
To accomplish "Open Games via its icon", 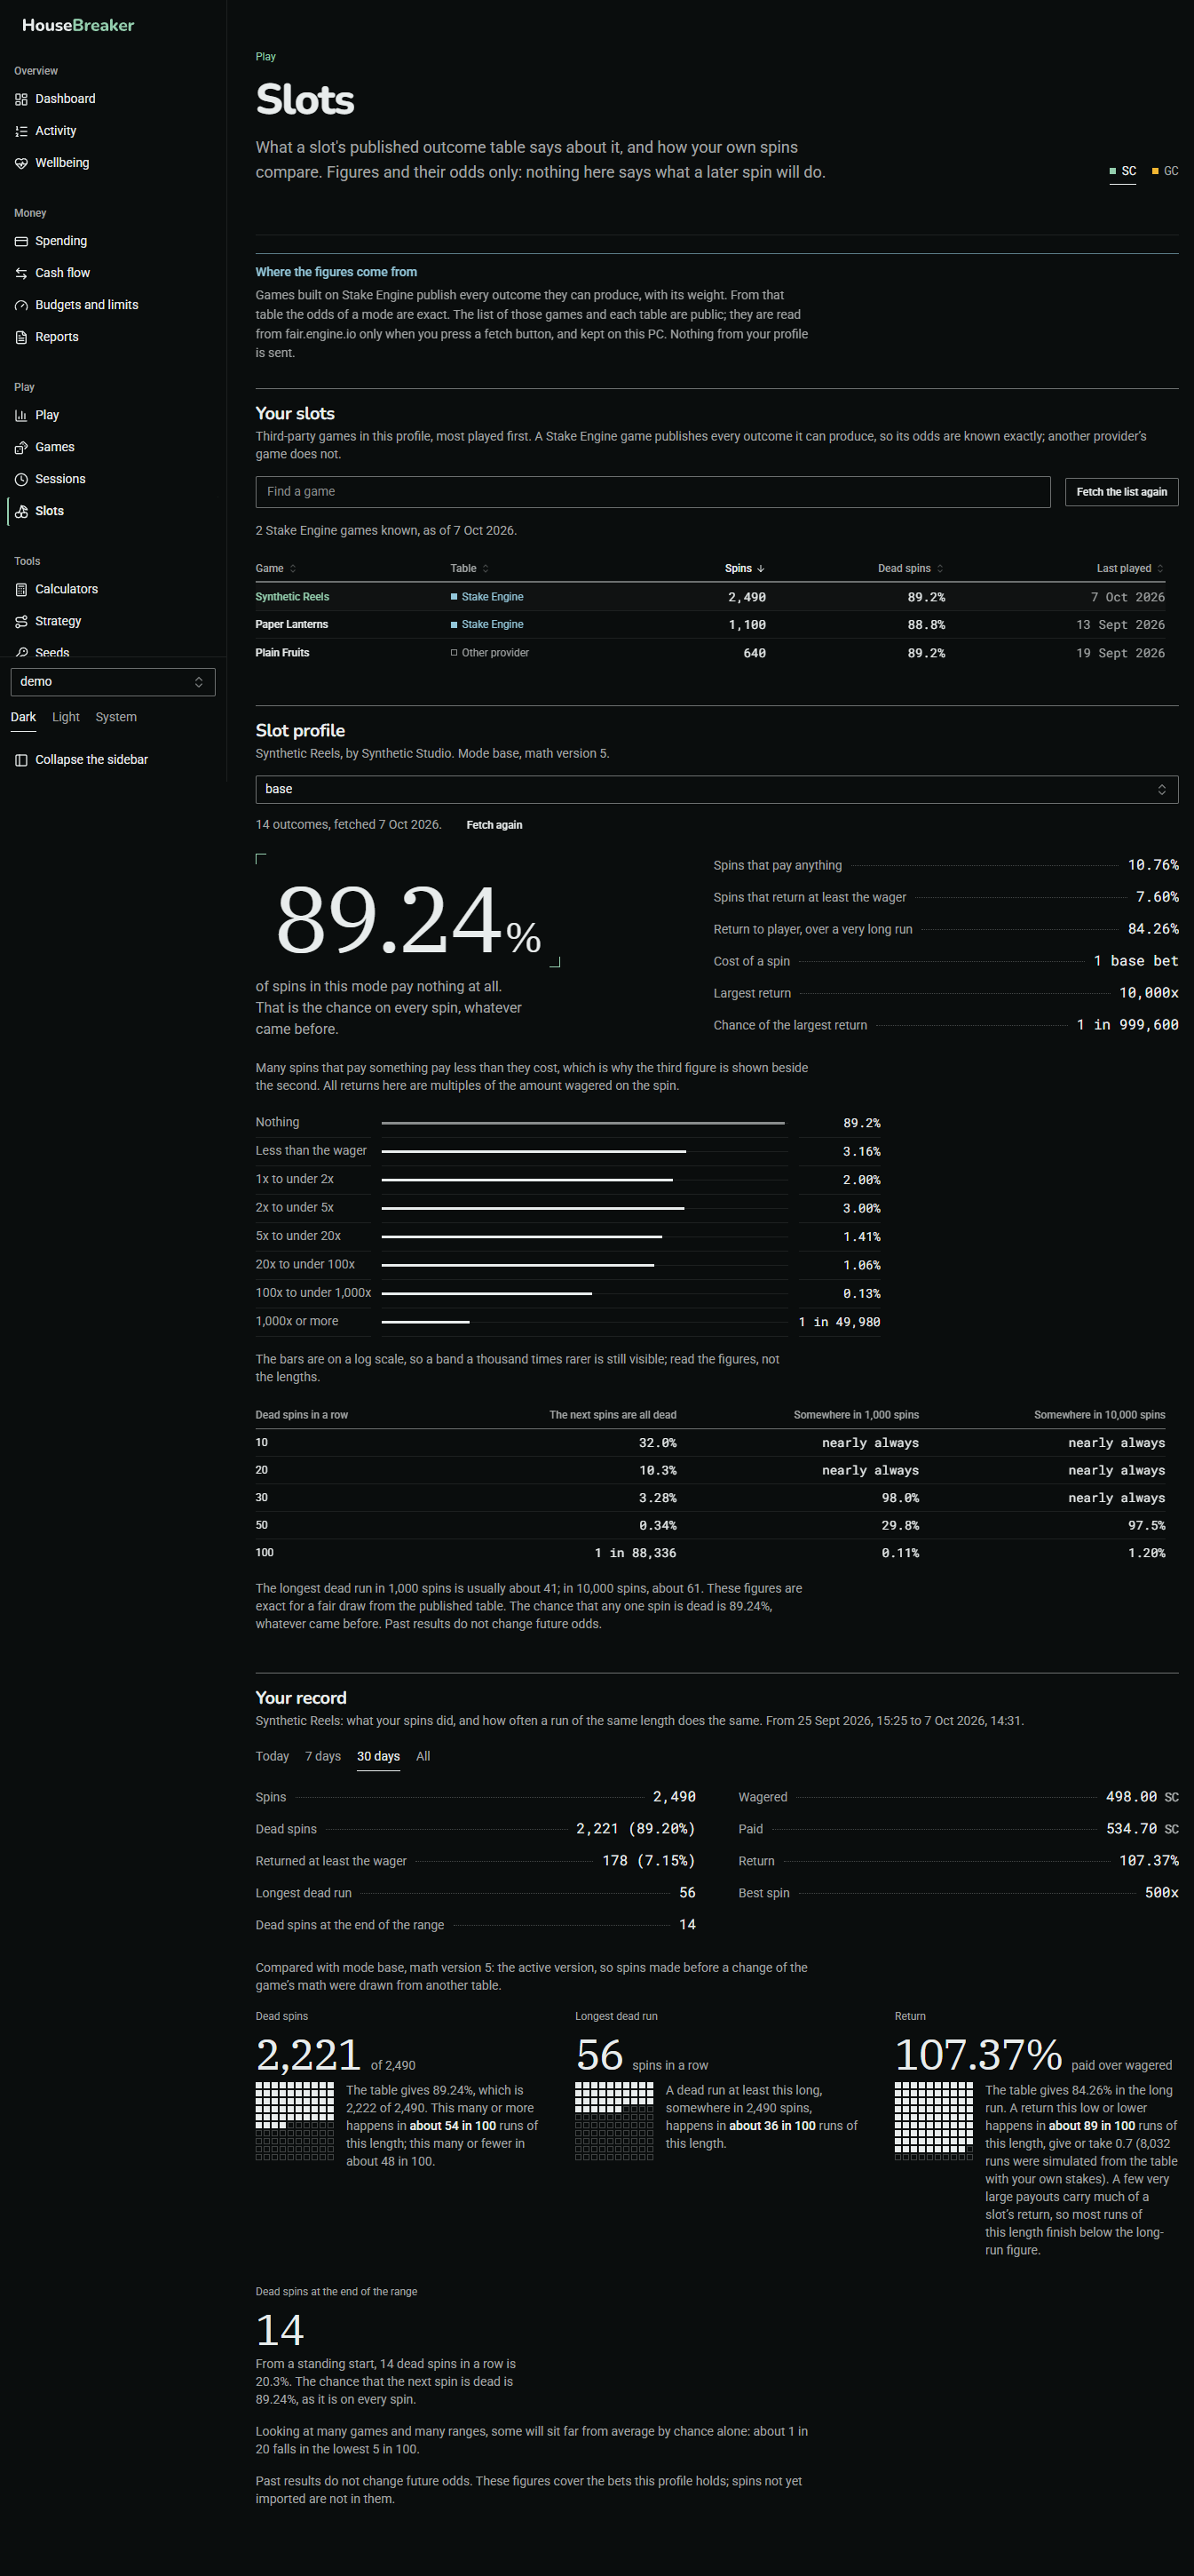I will pos(21,447).
